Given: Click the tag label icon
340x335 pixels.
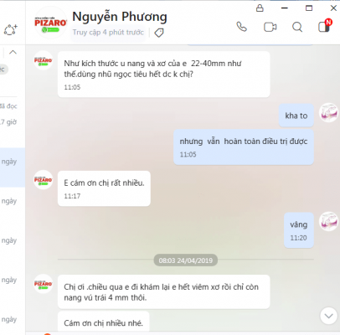Looking at the screenshot, I should [159, 33].
